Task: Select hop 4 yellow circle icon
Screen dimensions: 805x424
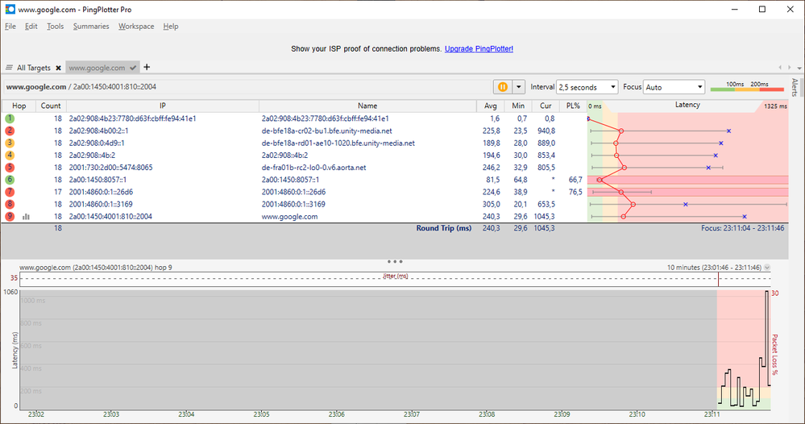Action: pos(10,155)
